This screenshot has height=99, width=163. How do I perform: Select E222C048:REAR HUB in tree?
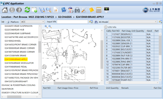(x=14, y=30)
